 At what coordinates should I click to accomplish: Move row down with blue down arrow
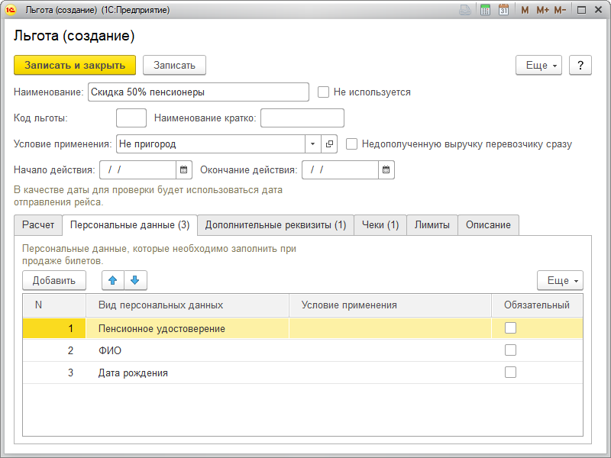[135, 280]
